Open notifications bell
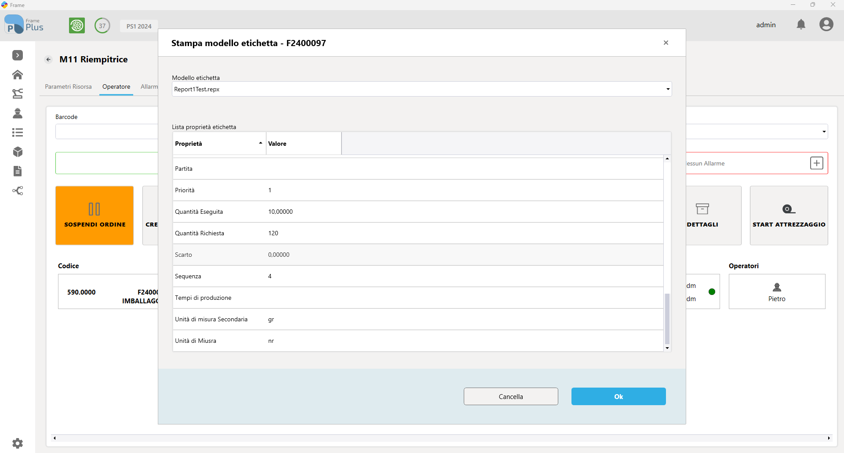Image resolution: width=844 pixels, height=453 pixels. [801, 25]
